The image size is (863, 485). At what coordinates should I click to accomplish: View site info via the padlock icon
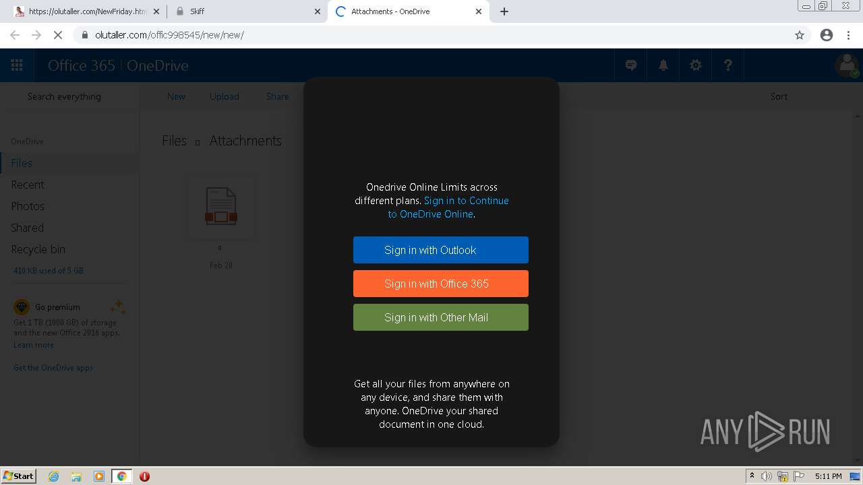tap(85, 35)
